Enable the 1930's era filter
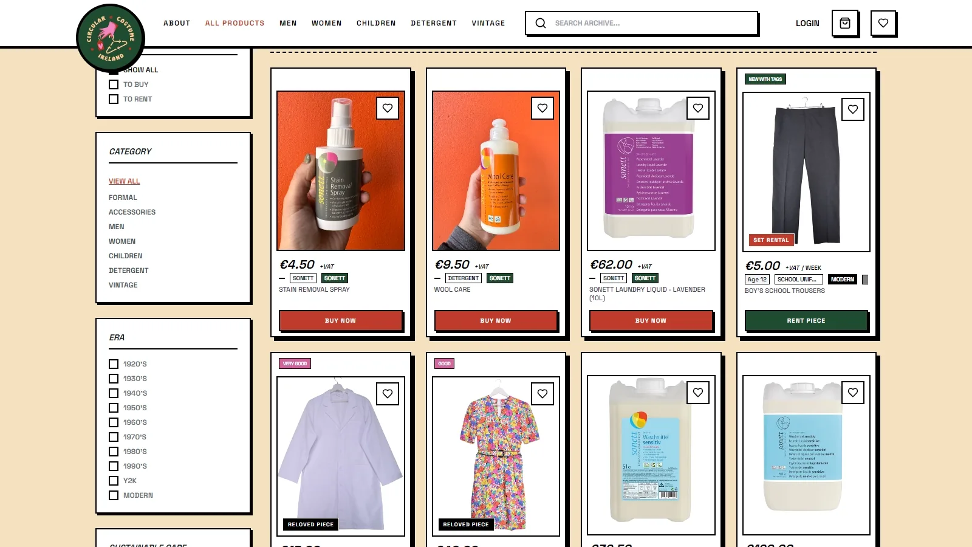This screenshot has height=547, width=972. click(114, 379)
